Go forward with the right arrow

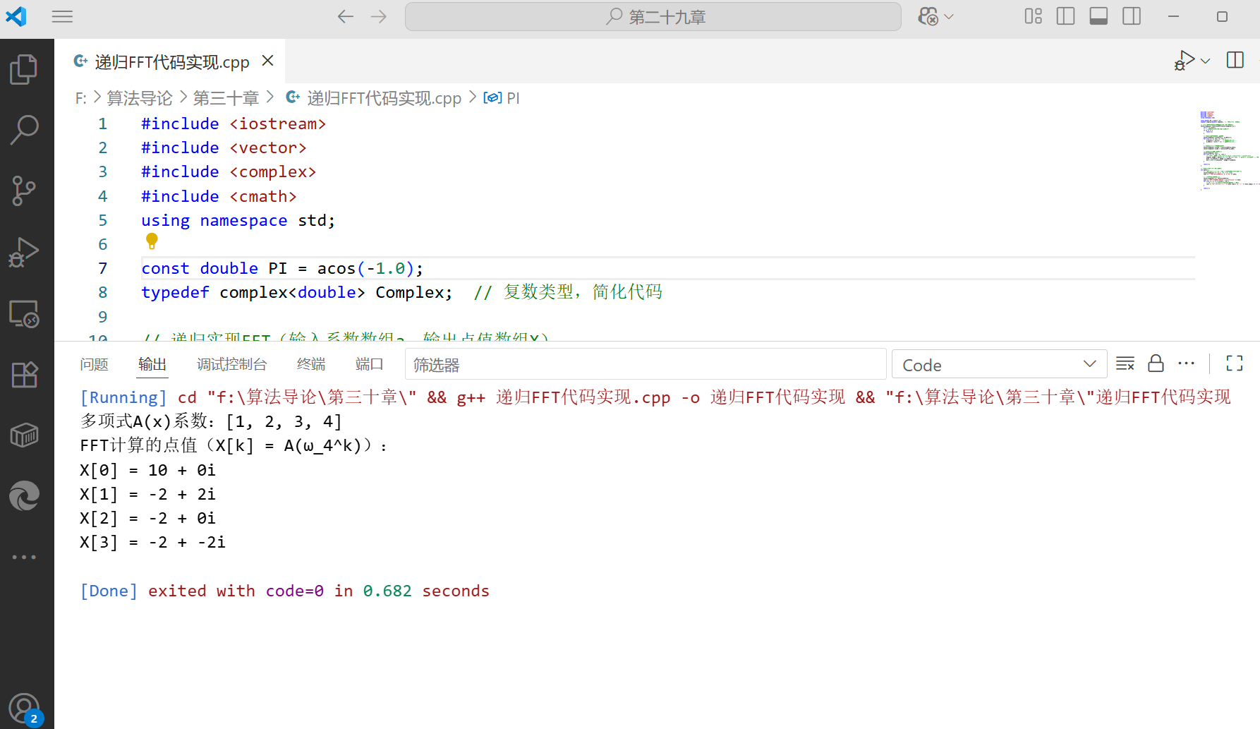click(379, 16)
